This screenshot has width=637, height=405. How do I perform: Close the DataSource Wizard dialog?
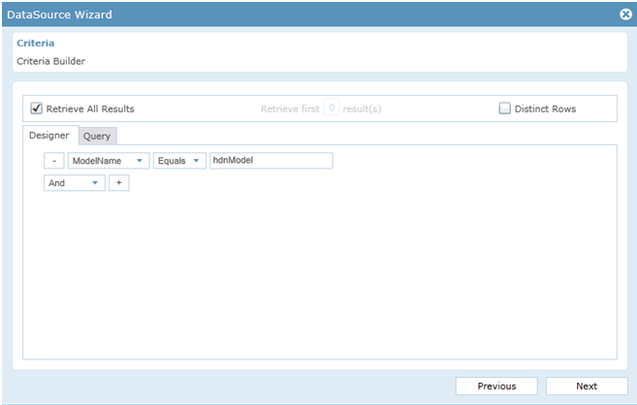coord(625,15)
